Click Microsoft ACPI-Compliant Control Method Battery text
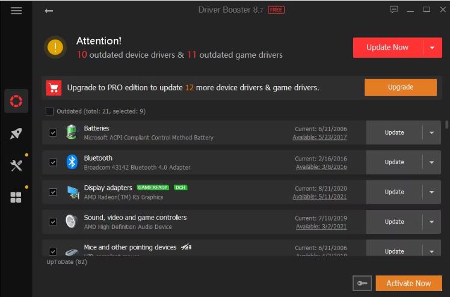Image resolution: width=450 pixels, height=297 pixels. [x=149, y=138]
